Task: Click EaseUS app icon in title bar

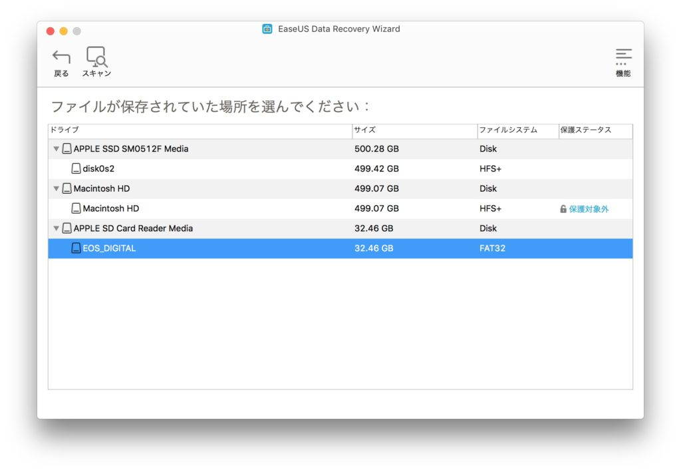Action: tap(267, 29)
